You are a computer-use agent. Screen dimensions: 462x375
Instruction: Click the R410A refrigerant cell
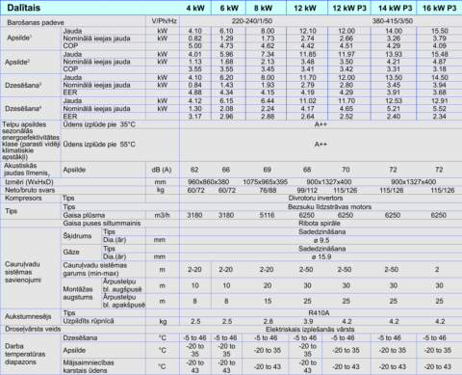319,312
